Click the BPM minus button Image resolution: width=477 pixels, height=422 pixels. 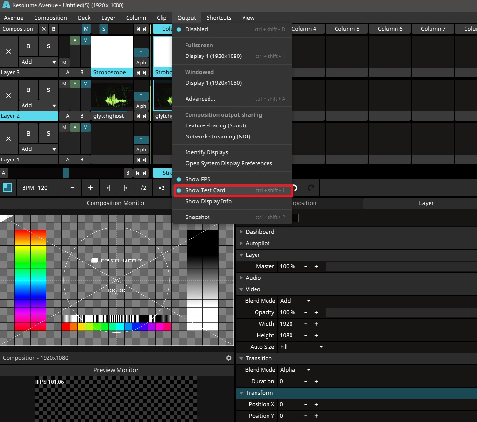72,188
